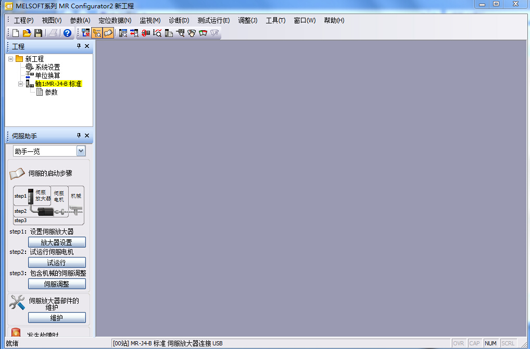
Task: Toggle the highlighted project tree view icon
Action: pos(97,33)
